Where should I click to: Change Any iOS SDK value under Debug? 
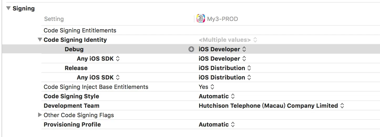[222, 59]
